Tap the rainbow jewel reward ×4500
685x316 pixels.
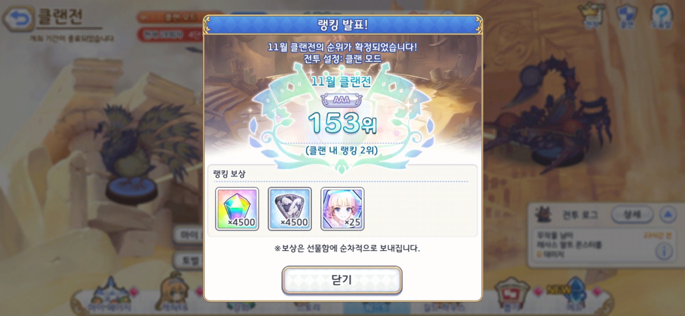[237, 209]
